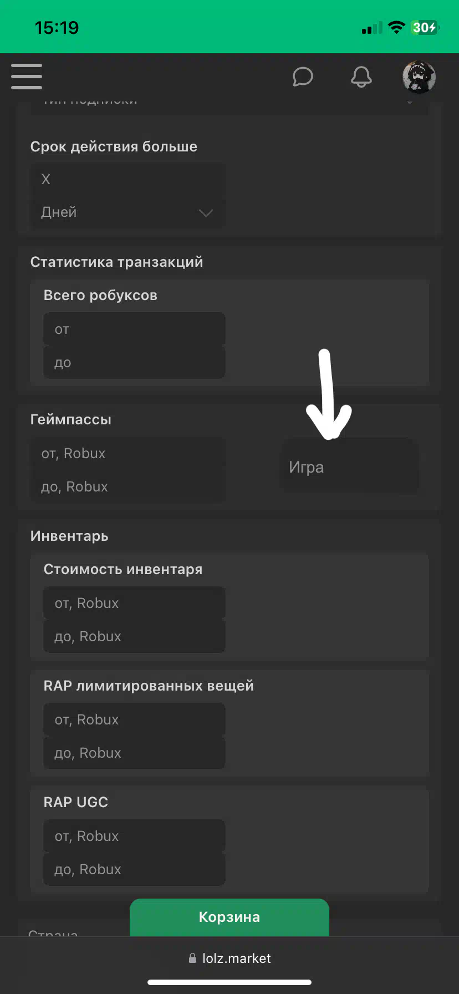Focus the X validity days field

point(128,179)
